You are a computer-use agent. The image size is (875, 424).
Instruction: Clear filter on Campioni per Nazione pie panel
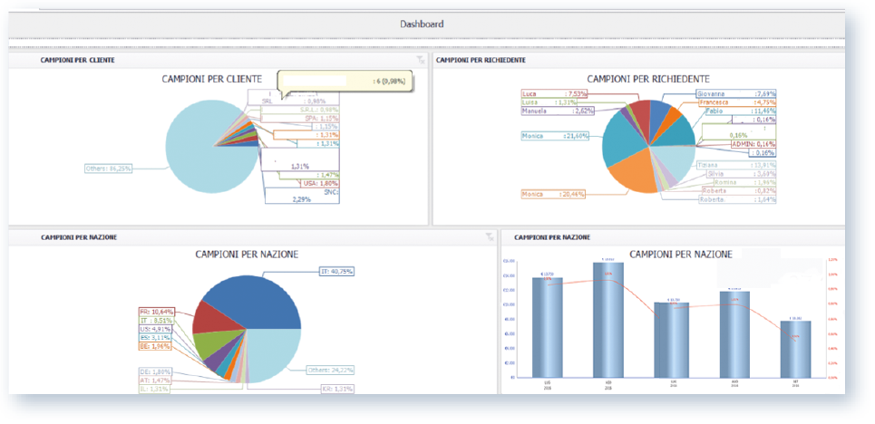(490, 237)
